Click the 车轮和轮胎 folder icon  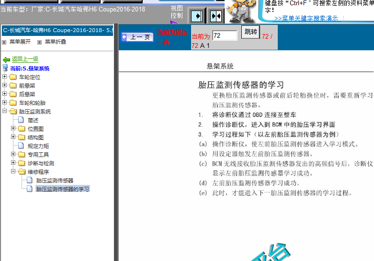13,102
